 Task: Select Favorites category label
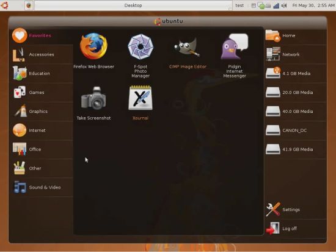pyautogui.click(x=40, y=35)
